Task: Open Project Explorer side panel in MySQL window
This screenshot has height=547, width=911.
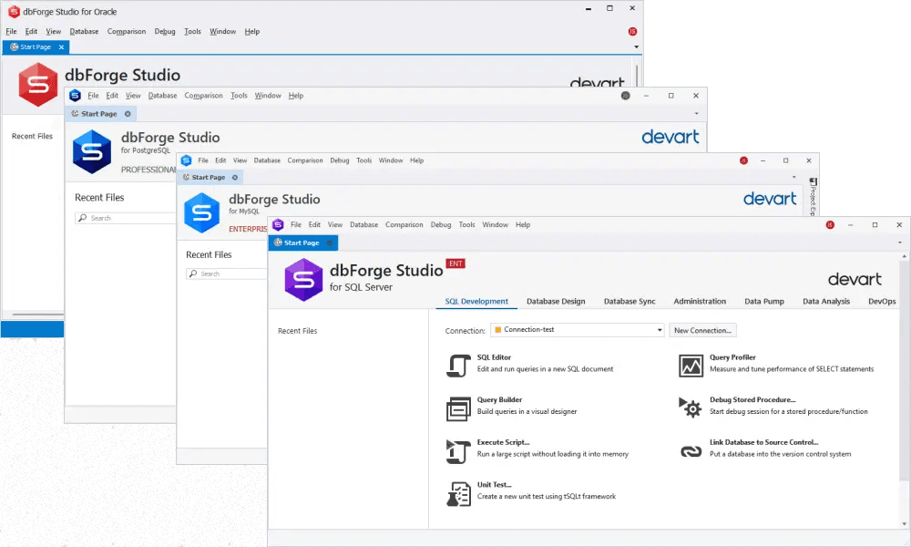Action: [813, 197]
